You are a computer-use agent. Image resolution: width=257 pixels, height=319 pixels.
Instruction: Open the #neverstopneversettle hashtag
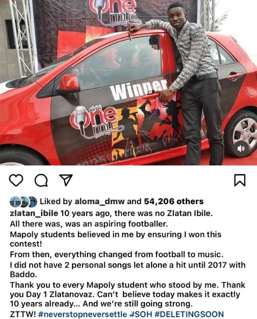coord(83,314)
